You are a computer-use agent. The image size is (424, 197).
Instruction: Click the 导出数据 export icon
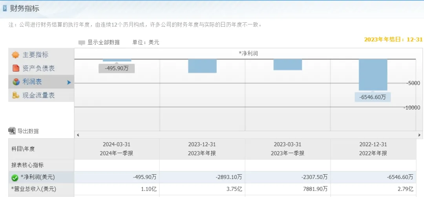12,131
